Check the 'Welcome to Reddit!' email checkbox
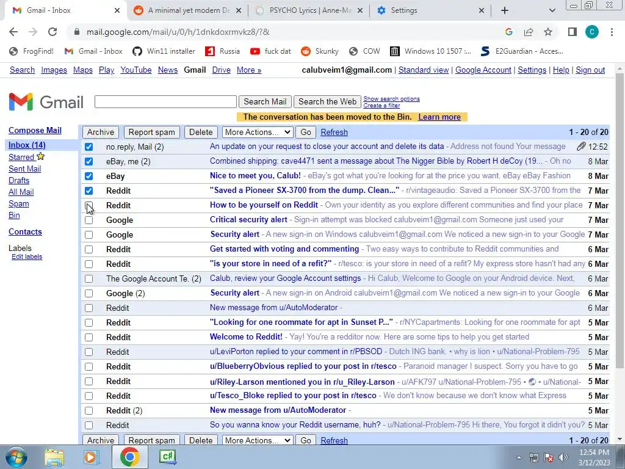Viewport: 625px width, 469px height. 89,337
